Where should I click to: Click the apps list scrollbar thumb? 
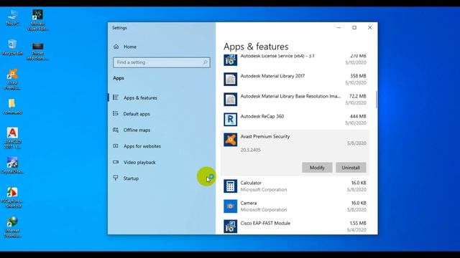pos(377,99)
